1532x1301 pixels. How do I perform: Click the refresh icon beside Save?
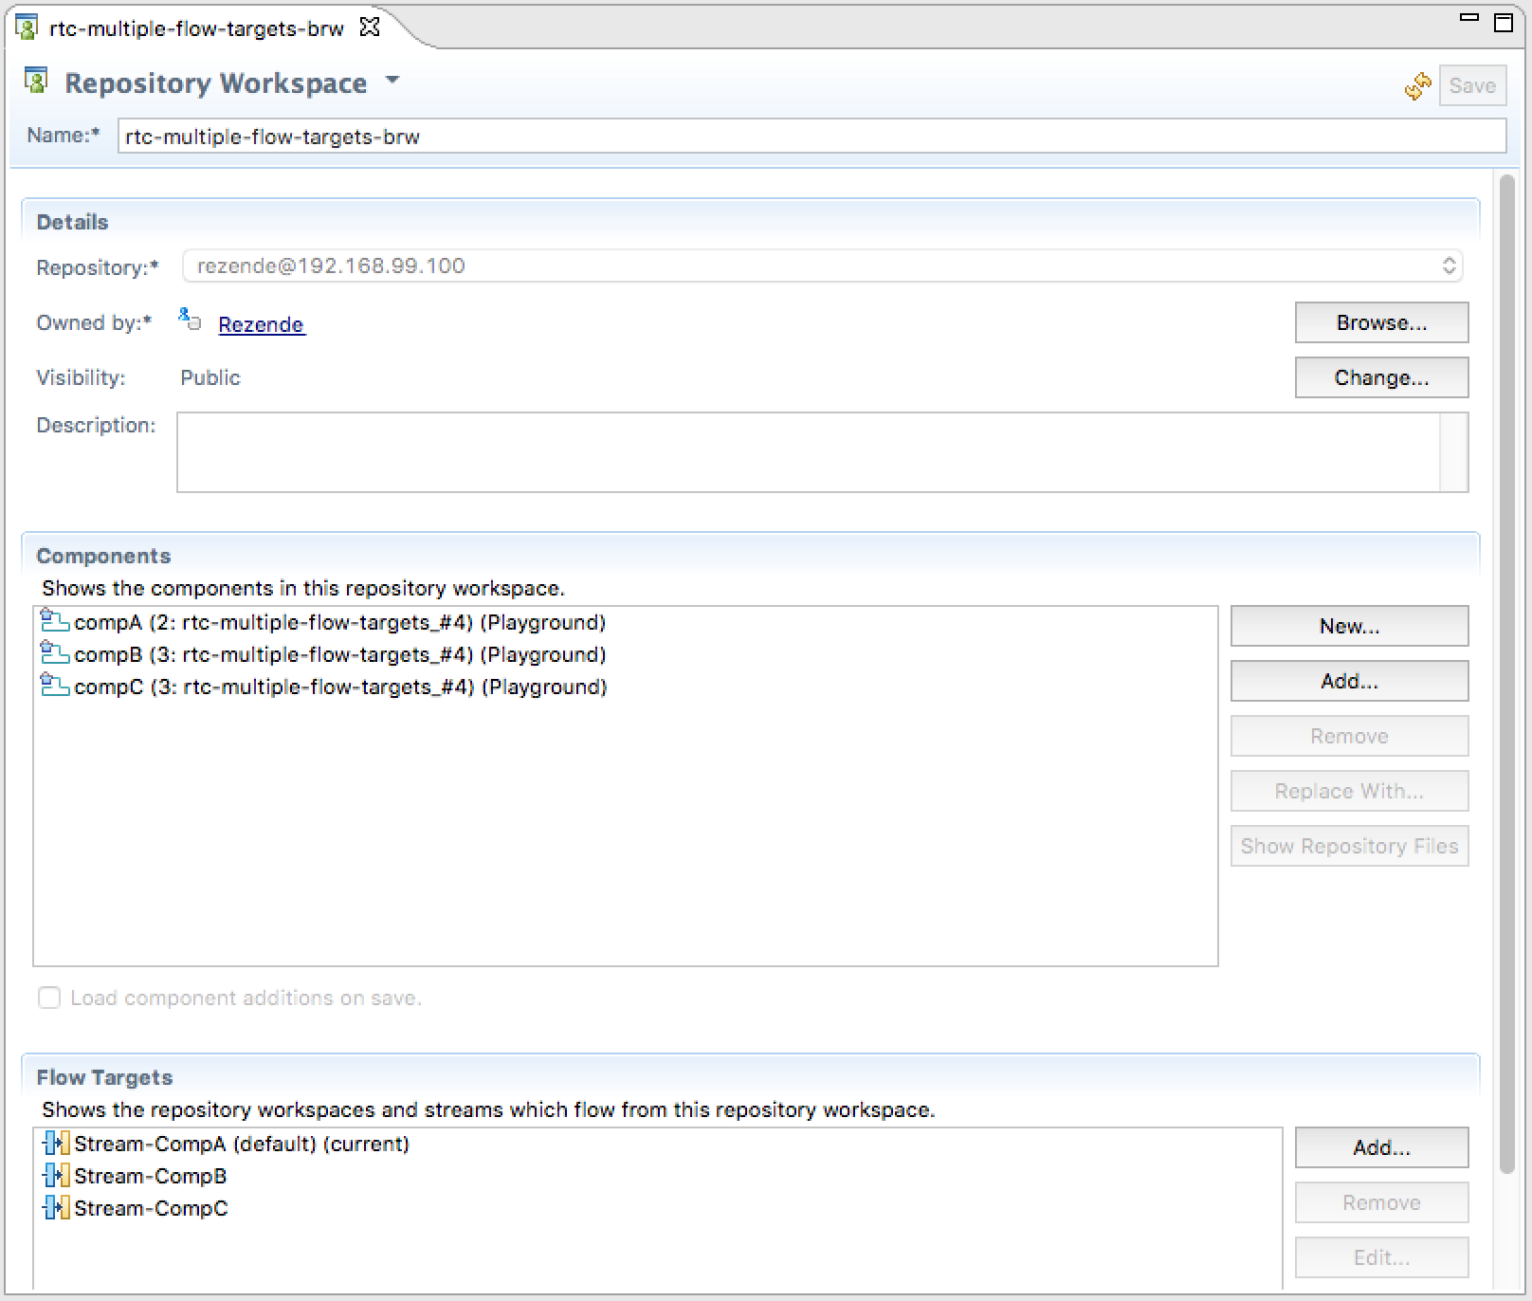click(x=1417, y=86)
